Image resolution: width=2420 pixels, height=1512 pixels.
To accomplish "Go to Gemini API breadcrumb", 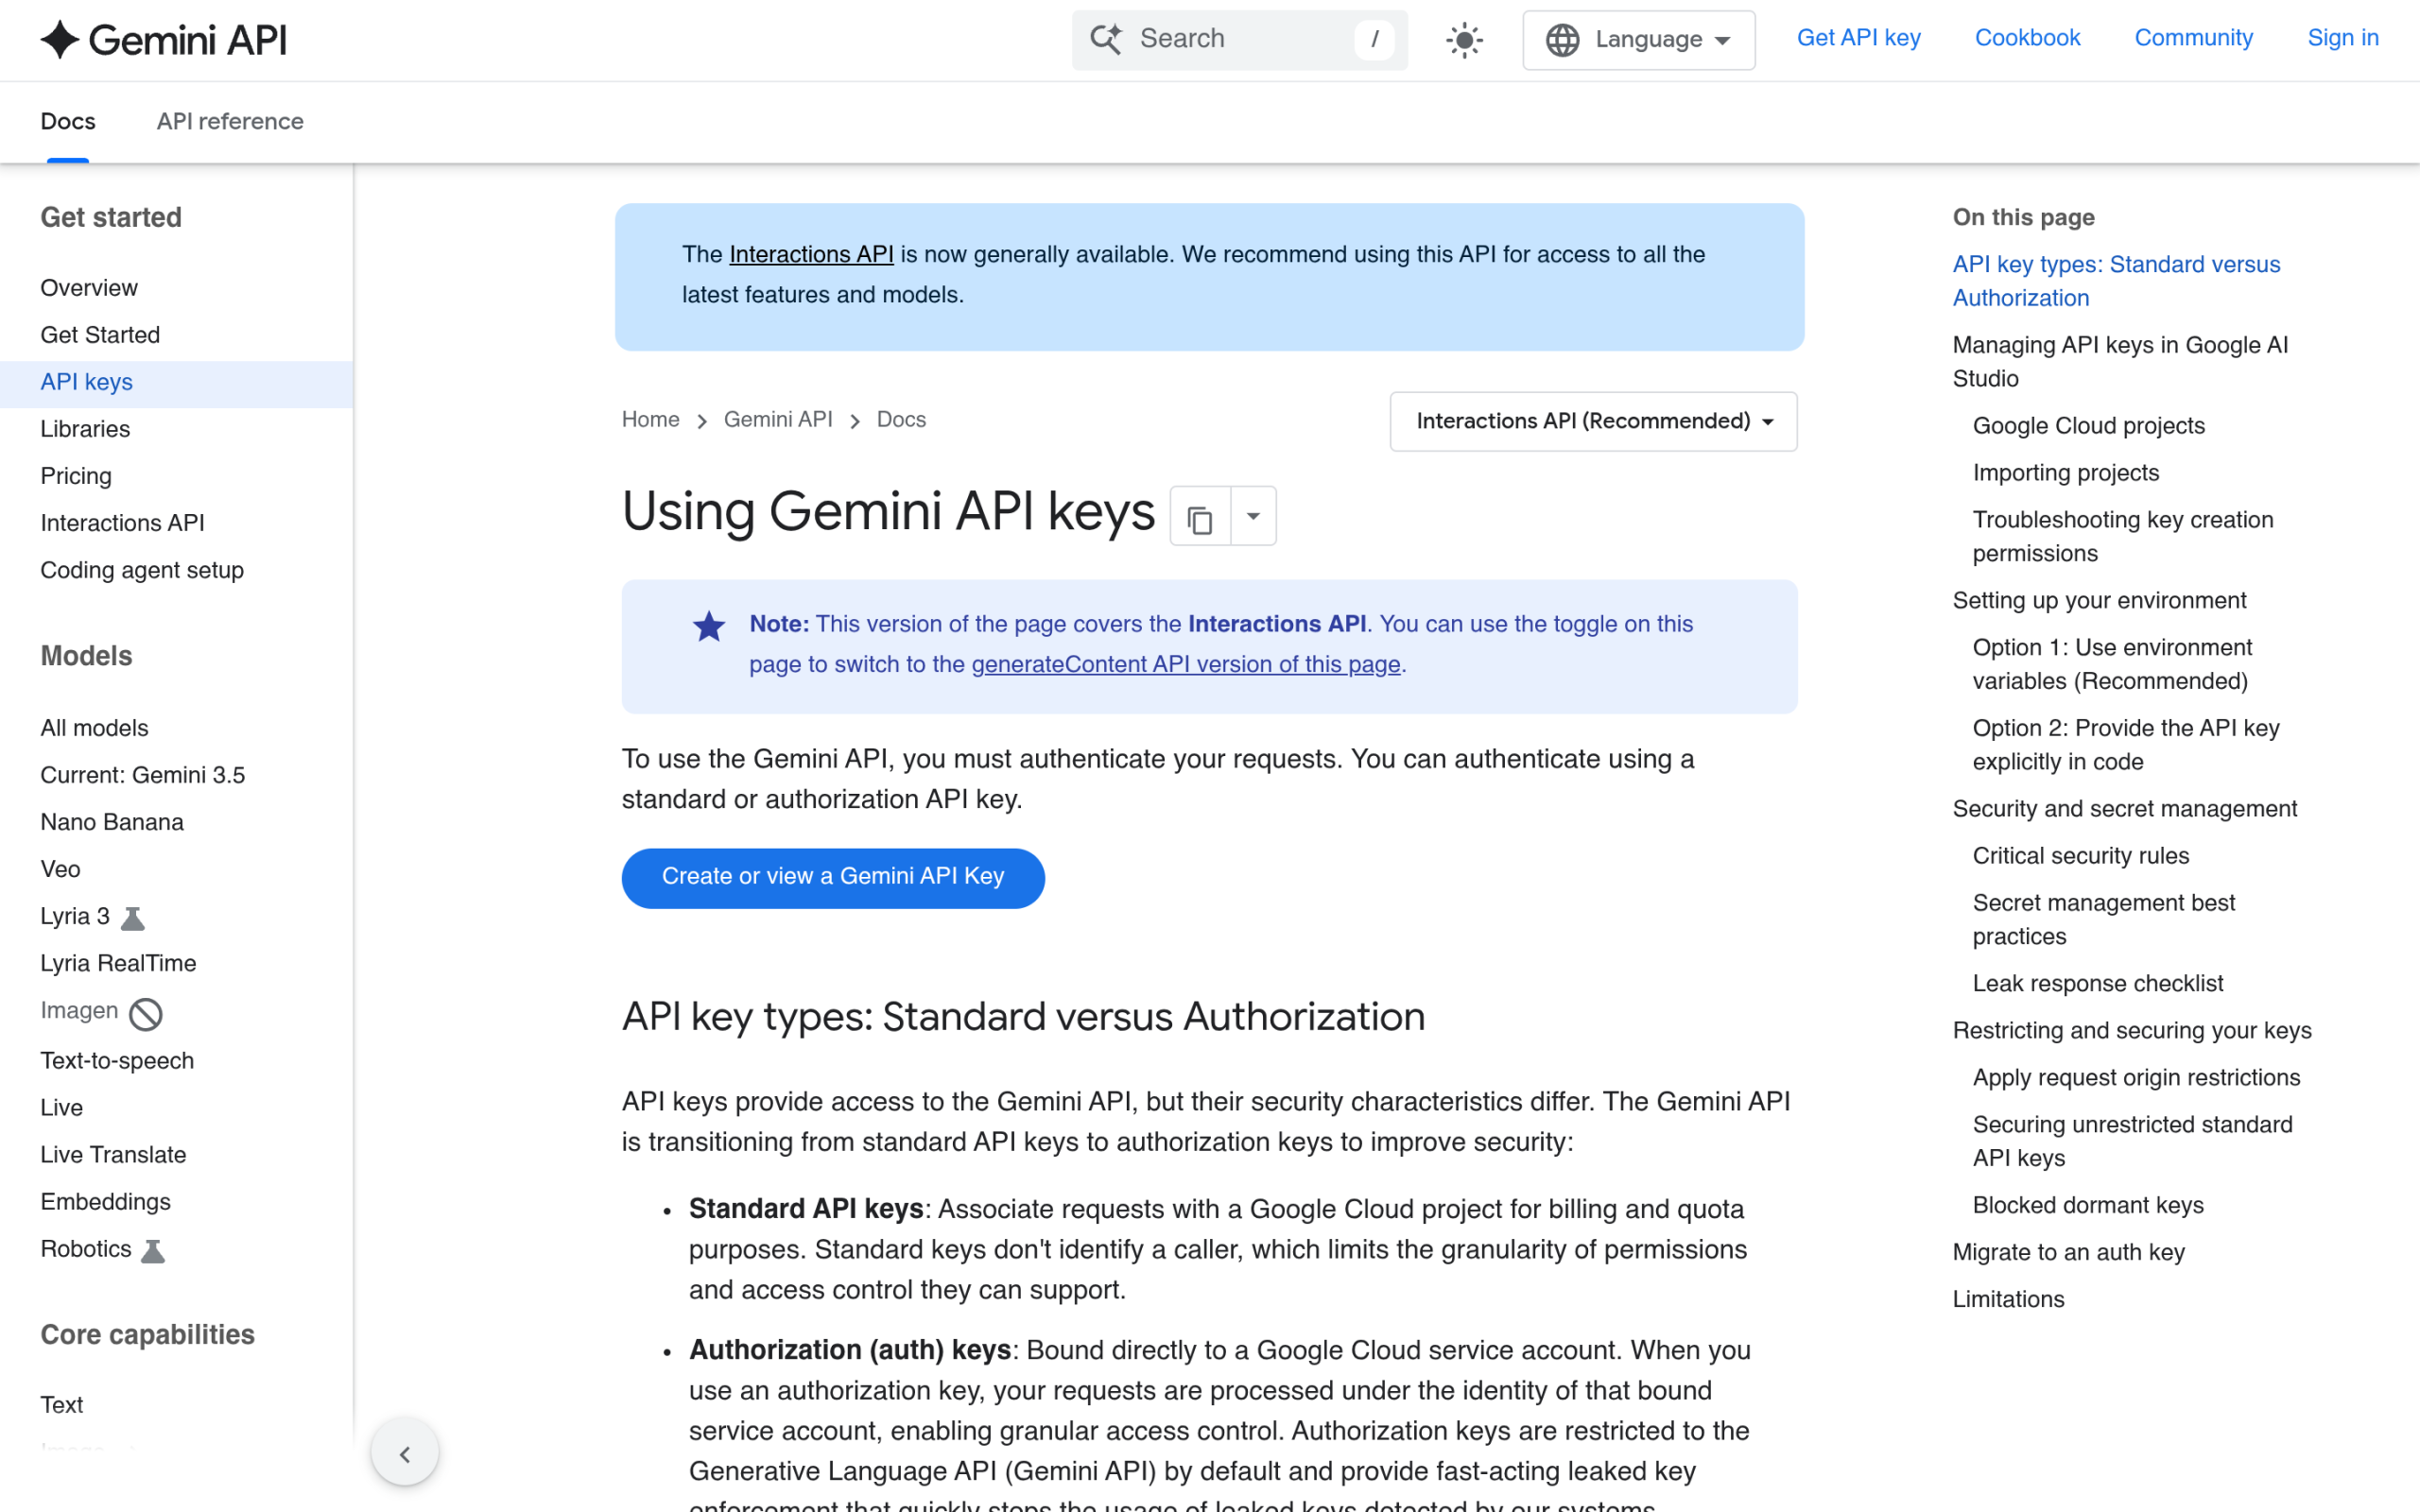I will click(778, 420).
